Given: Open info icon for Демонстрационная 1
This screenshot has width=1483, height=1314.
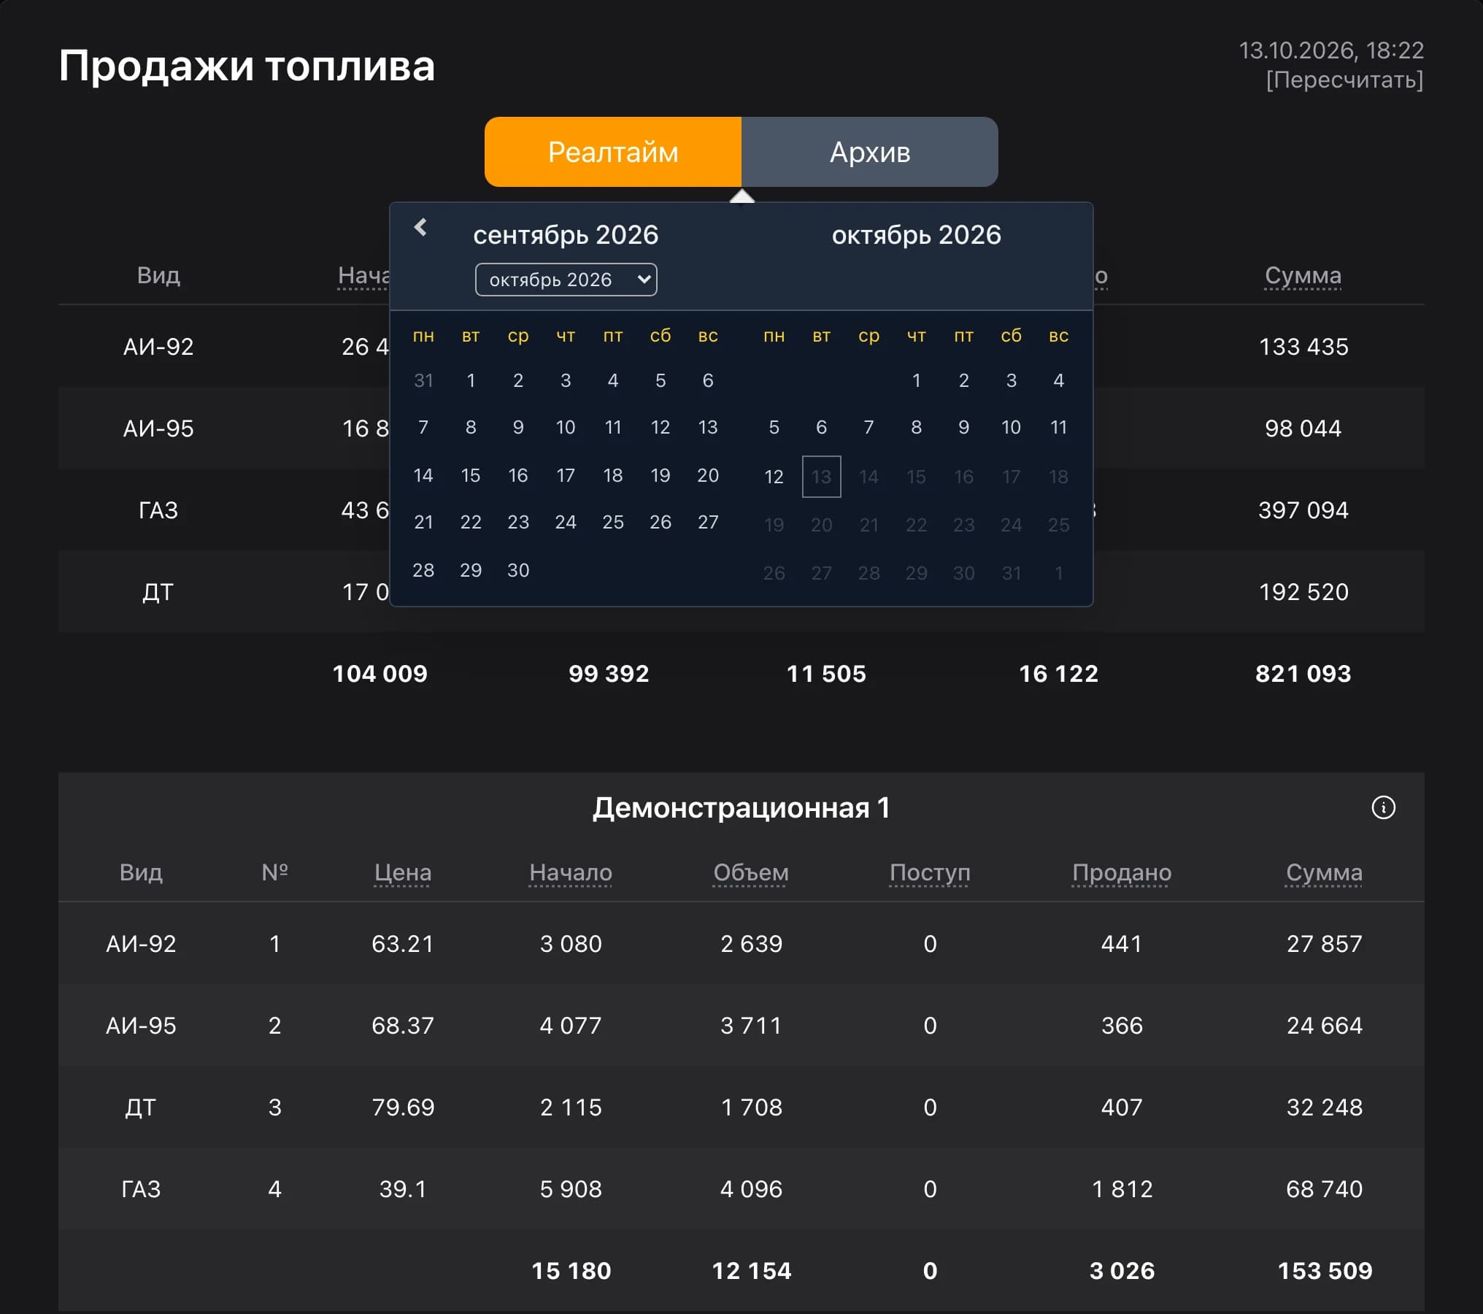Looking at the screenshot, I should (x=1383, y=807).
